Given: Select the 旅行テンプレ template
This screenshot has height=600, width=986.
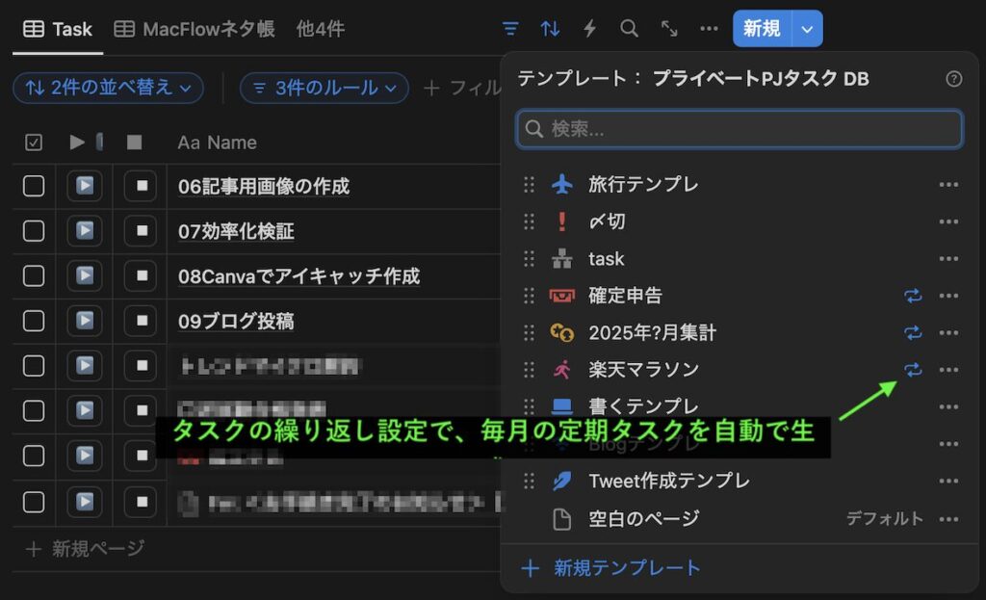Looking at the screenshot, I should [643, 184].
